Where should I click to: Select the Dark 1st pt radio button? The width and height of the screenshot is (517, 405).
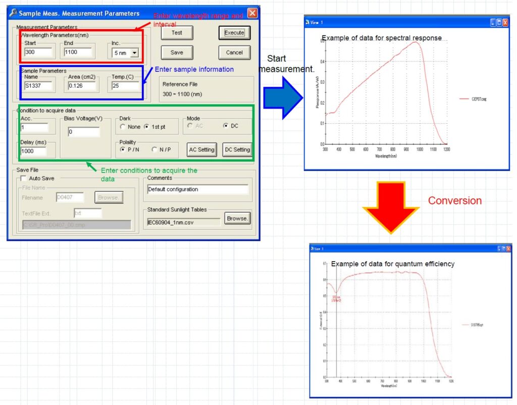(147, 127)
